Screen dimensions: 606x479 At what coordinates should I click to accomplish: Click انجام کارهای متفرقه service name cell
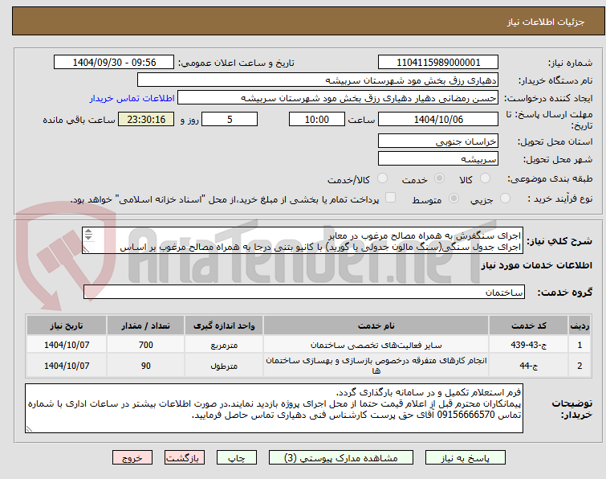click(x=376, y=365)
